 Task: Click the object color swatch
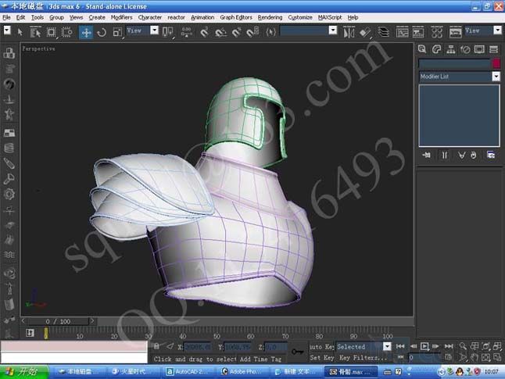pyautogui.click(x=496, y=63)
